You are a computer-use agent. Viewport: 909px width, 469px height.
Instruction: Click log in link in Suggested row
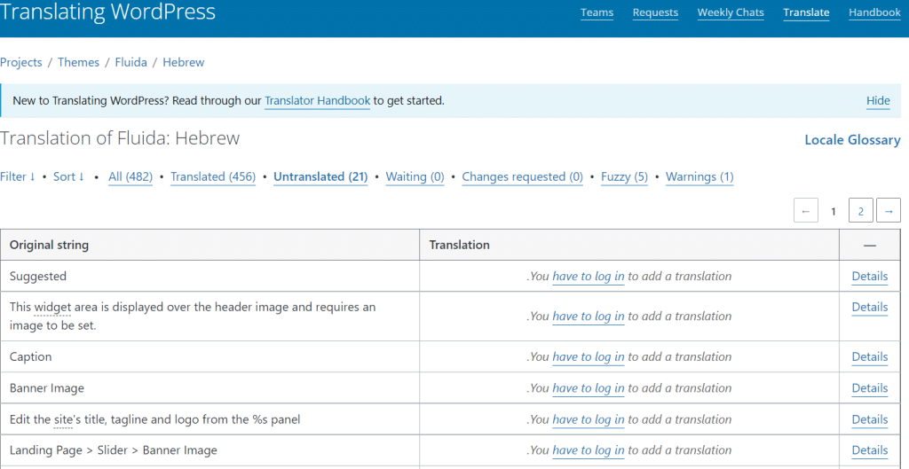click(x=589, y=277)
